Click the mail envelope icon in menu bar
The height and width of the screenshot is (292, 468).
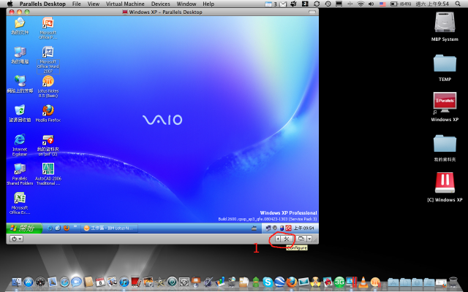pyautogui.click(x=283, y=4)
